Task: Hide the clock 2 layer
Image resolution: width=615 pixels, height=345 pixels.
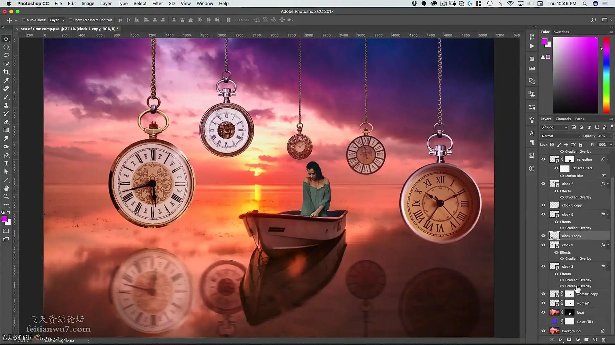Action: coord(543,184)
